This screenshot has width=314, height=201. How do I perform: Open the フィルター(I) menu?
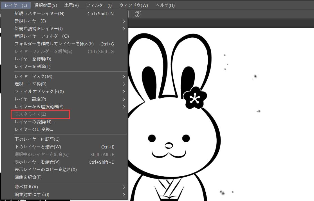(x=99, y=5)
